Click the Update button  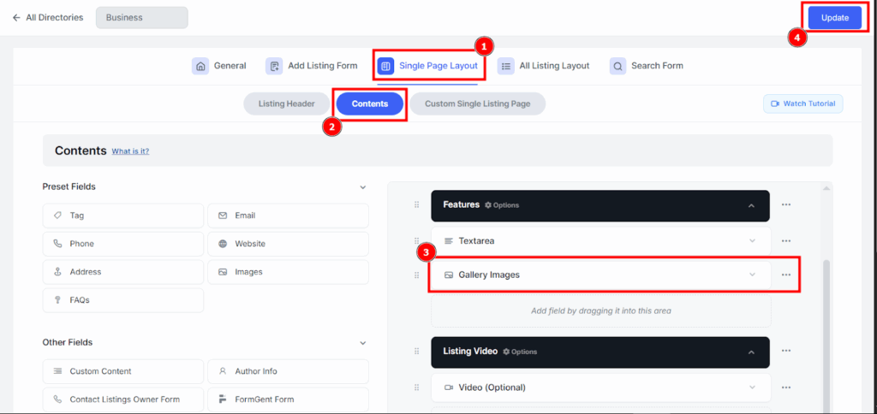[x=834, y=18]
